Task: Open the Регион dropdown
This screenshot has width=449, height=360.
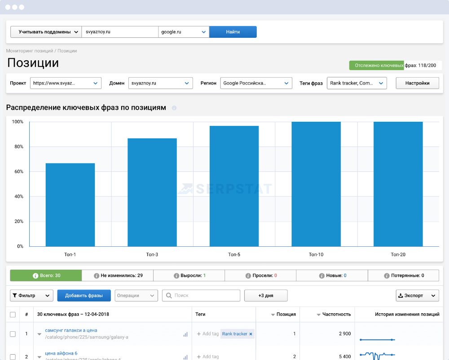Action: point(256,83)
